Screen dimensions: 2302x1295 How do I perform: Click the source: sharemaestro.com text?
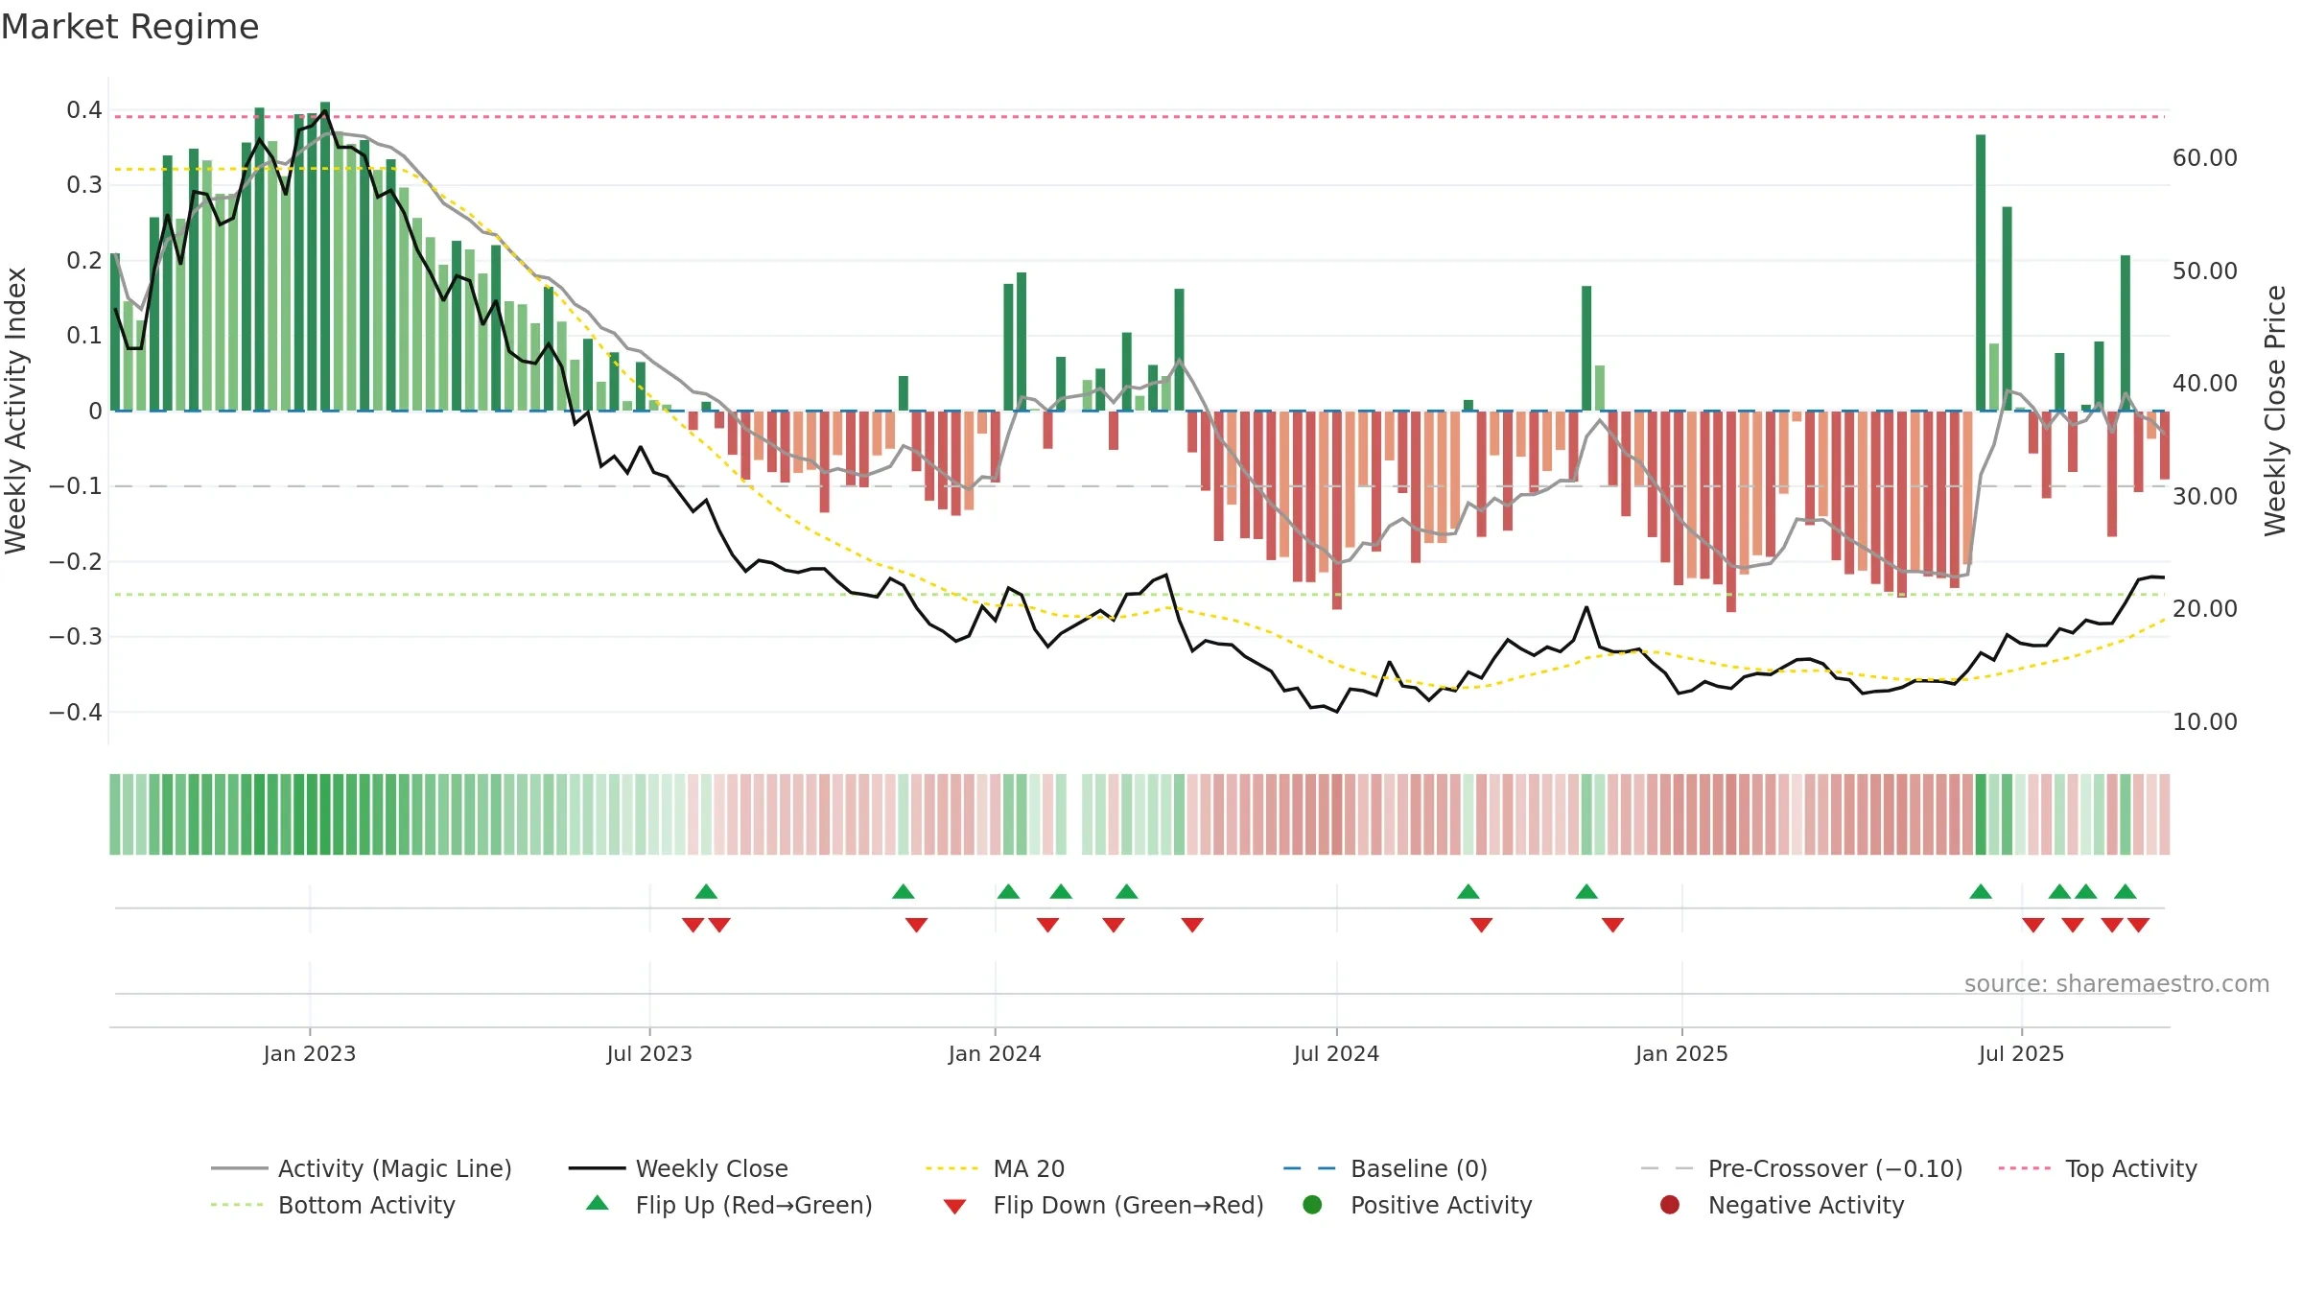click(x=2116, y=983)
